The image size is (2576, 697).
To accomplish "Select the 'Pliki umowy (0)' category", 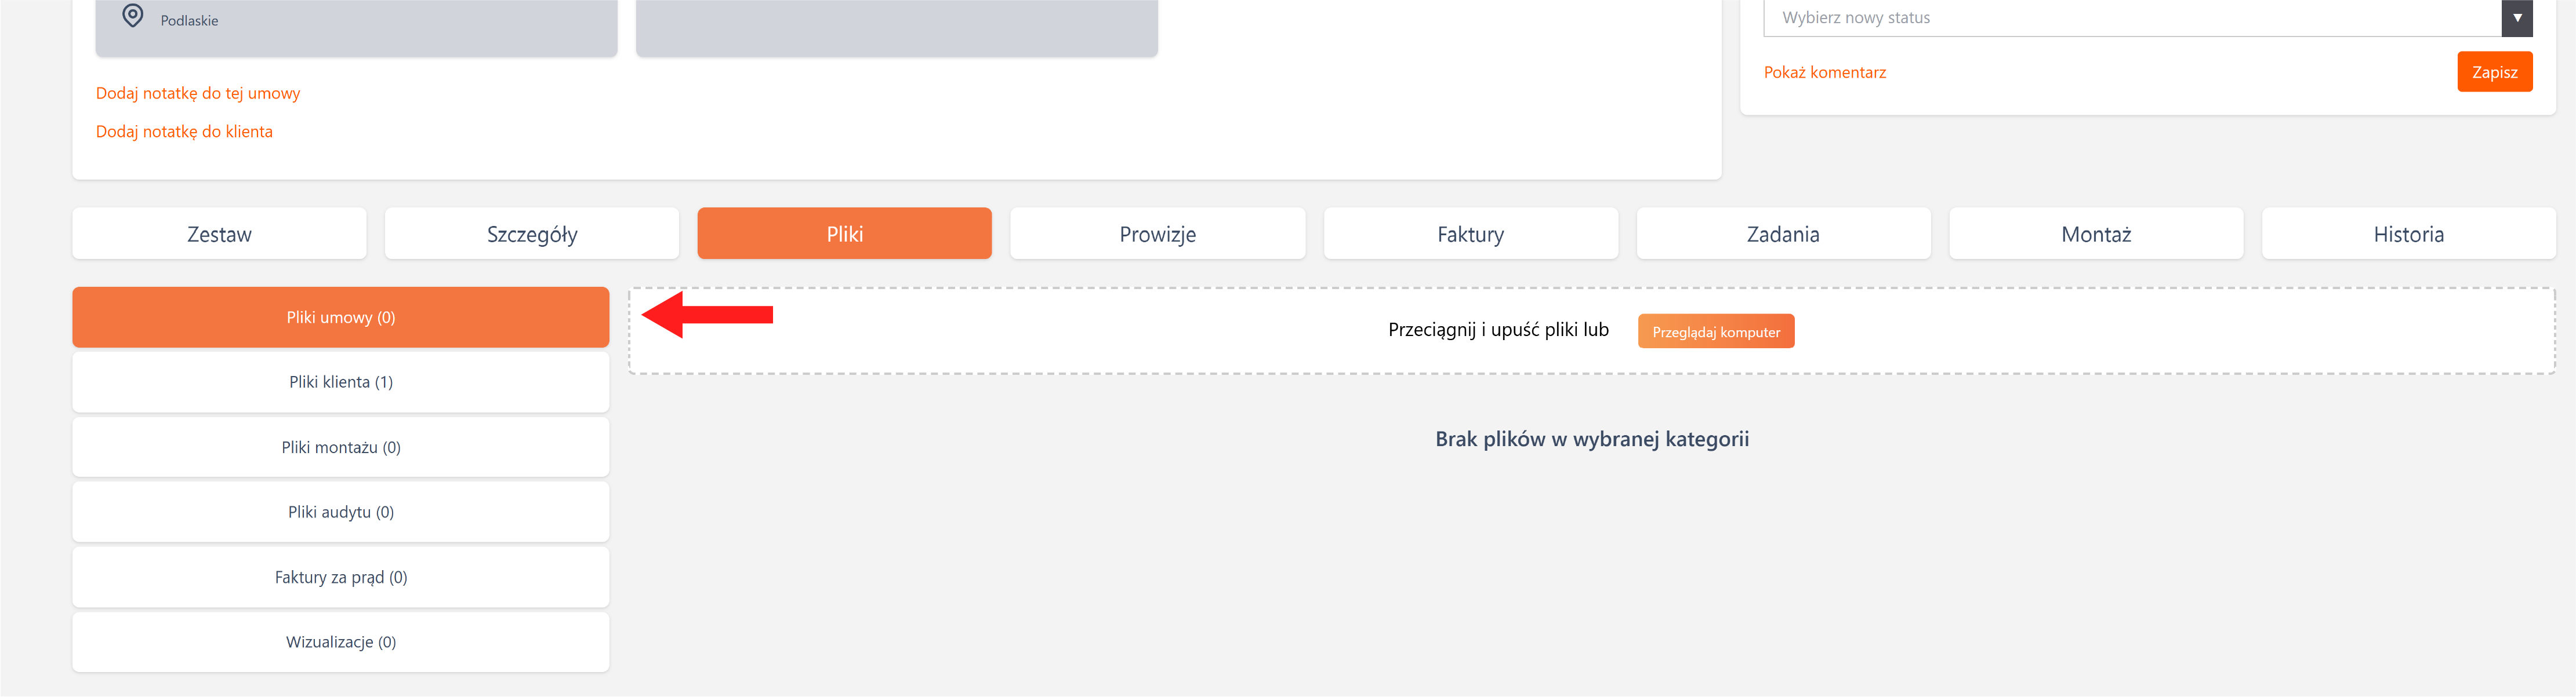I will [341, 318].
